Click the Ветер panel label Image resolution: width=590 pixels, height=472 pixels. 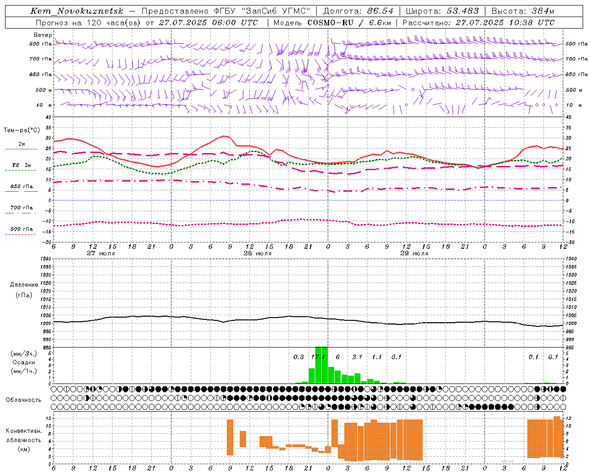pyautogui.click(x=42, y=35)
